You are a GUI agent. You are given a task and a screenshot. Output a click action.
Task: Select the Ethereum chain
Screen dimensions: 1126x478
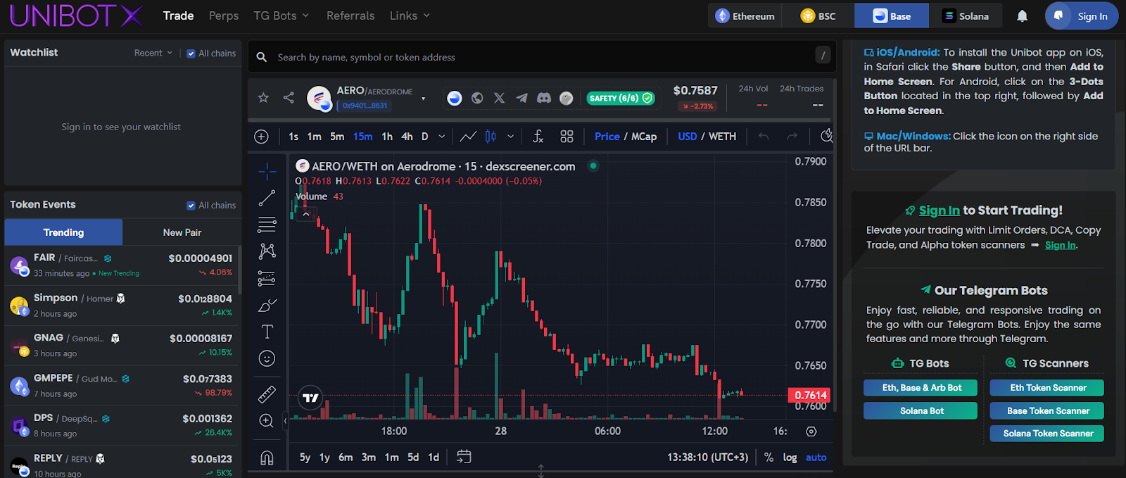coord(745,15)
